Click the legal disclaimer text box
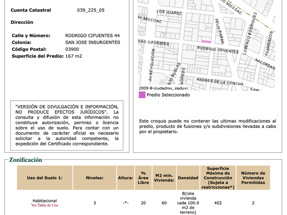Viewport: 287px width, 215px height. pos(67,126)
